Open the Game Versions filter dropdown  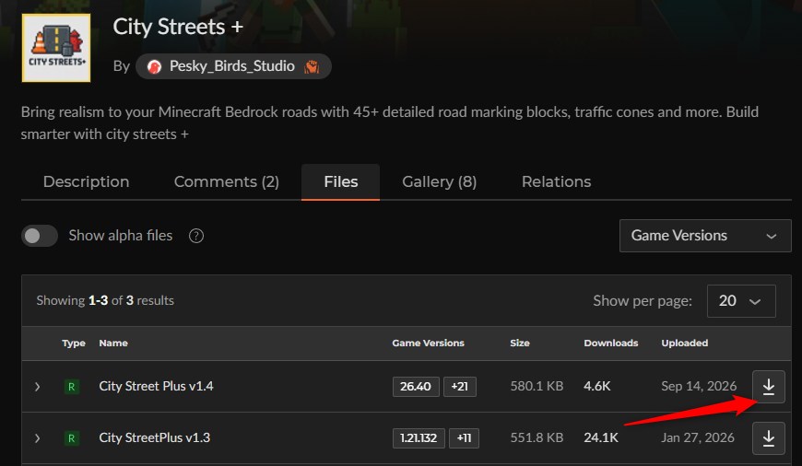pyautogui.click(x=705, y=236)
